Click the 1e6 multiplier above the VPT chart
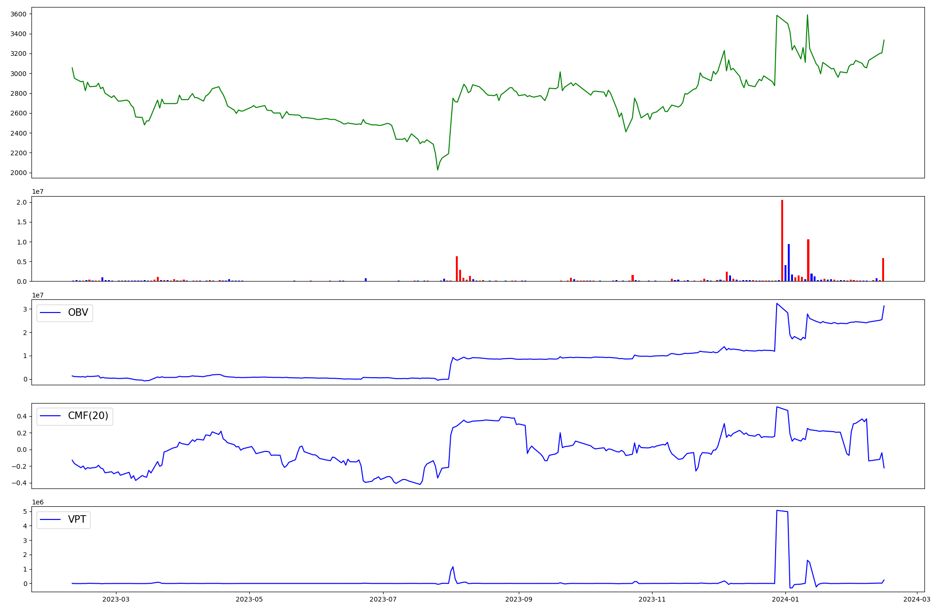This screenshot has width=939, height=610. [x=38, y=502]
